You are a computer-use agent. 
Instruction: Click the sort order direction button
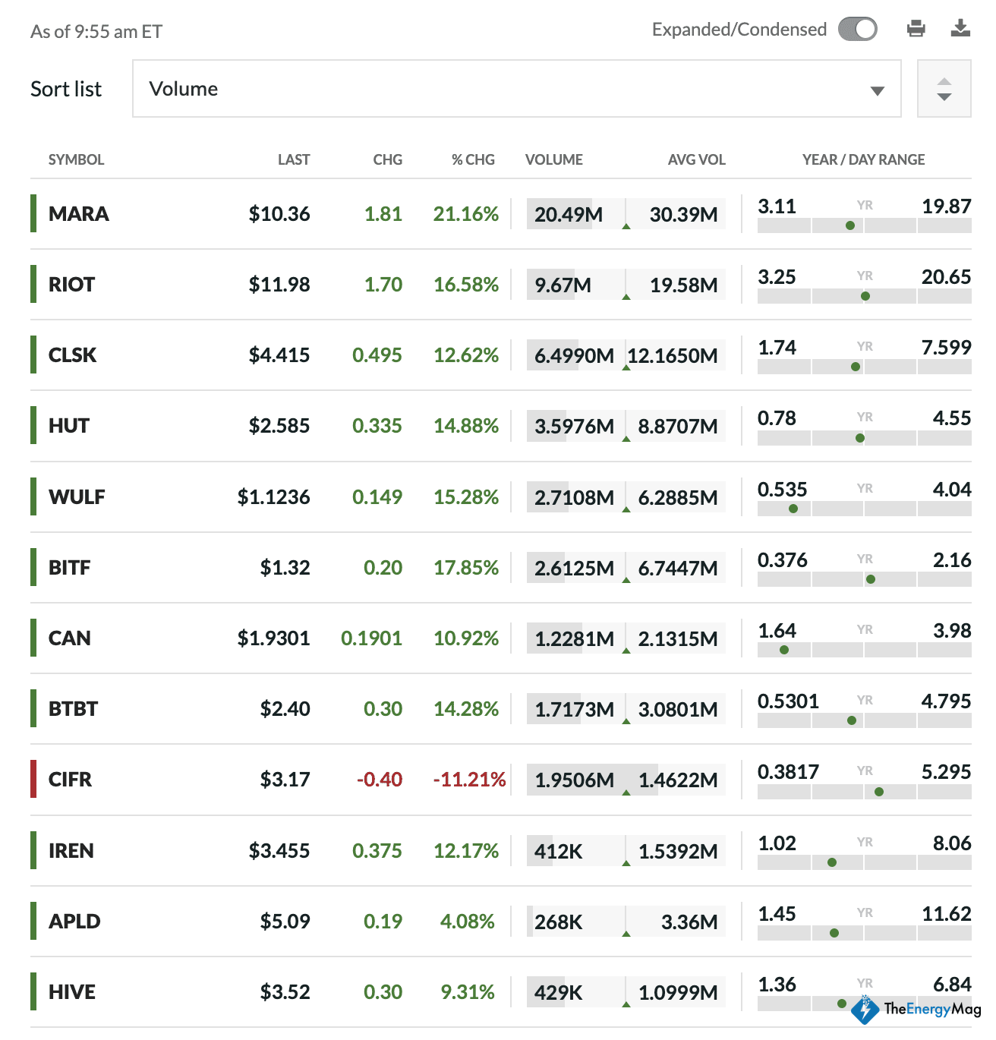click(944, 89)
